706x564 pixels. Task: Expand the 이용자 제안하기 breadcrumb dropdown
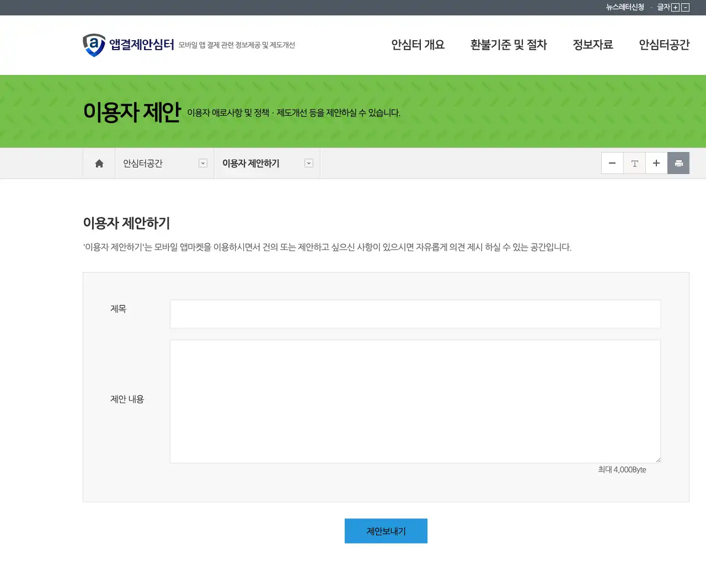(309, 163)
